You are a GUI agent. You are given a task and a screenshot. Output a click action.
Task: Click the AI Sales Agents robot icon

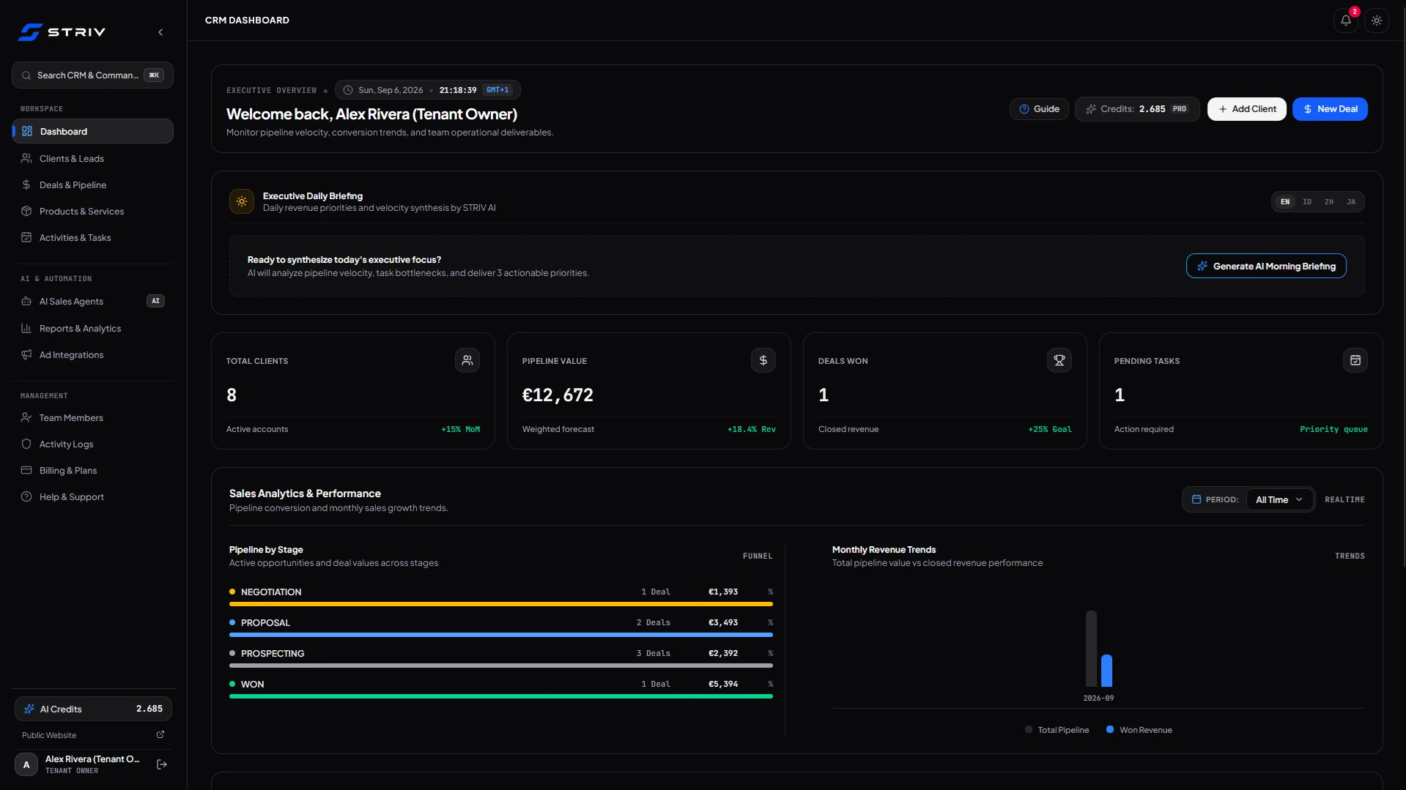coord(26,302)
